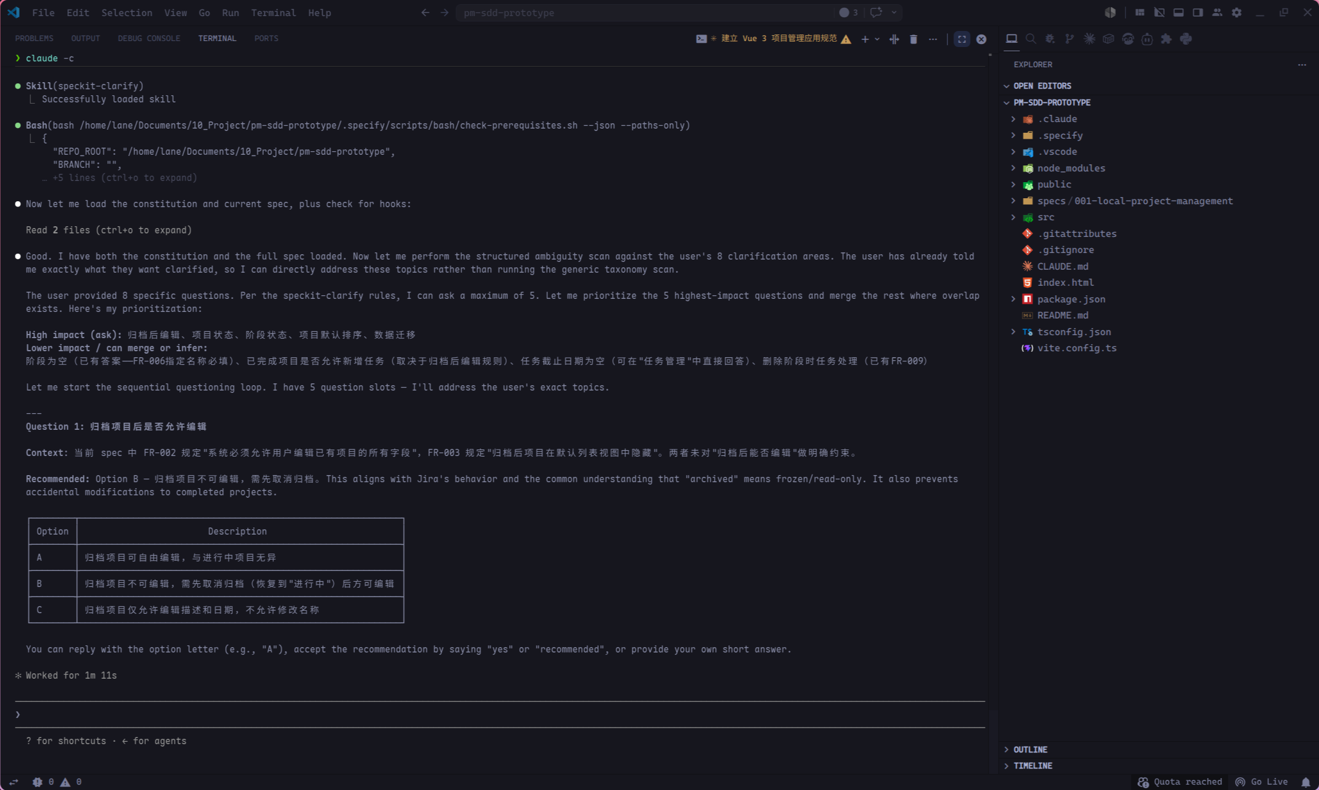Click the chat sparkle icon in the command center
This screenshot has height=790, width=1319.
coord(876,13)
